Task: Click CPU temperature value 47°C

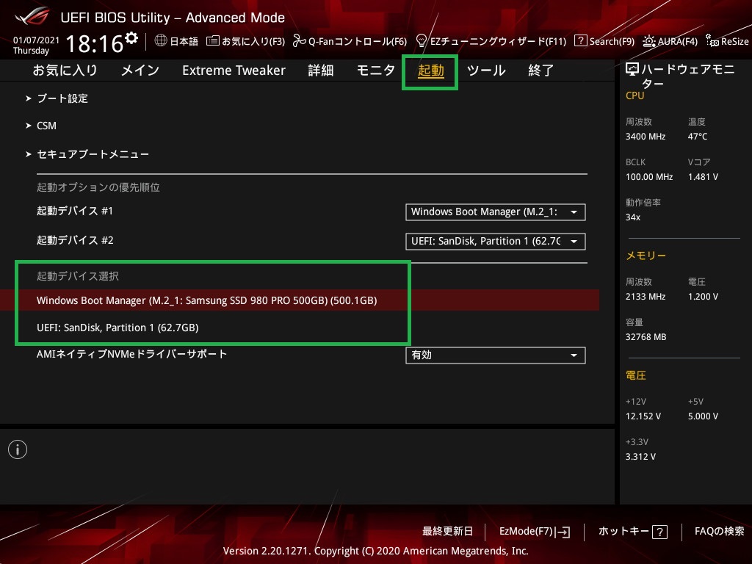Action: 698,137
